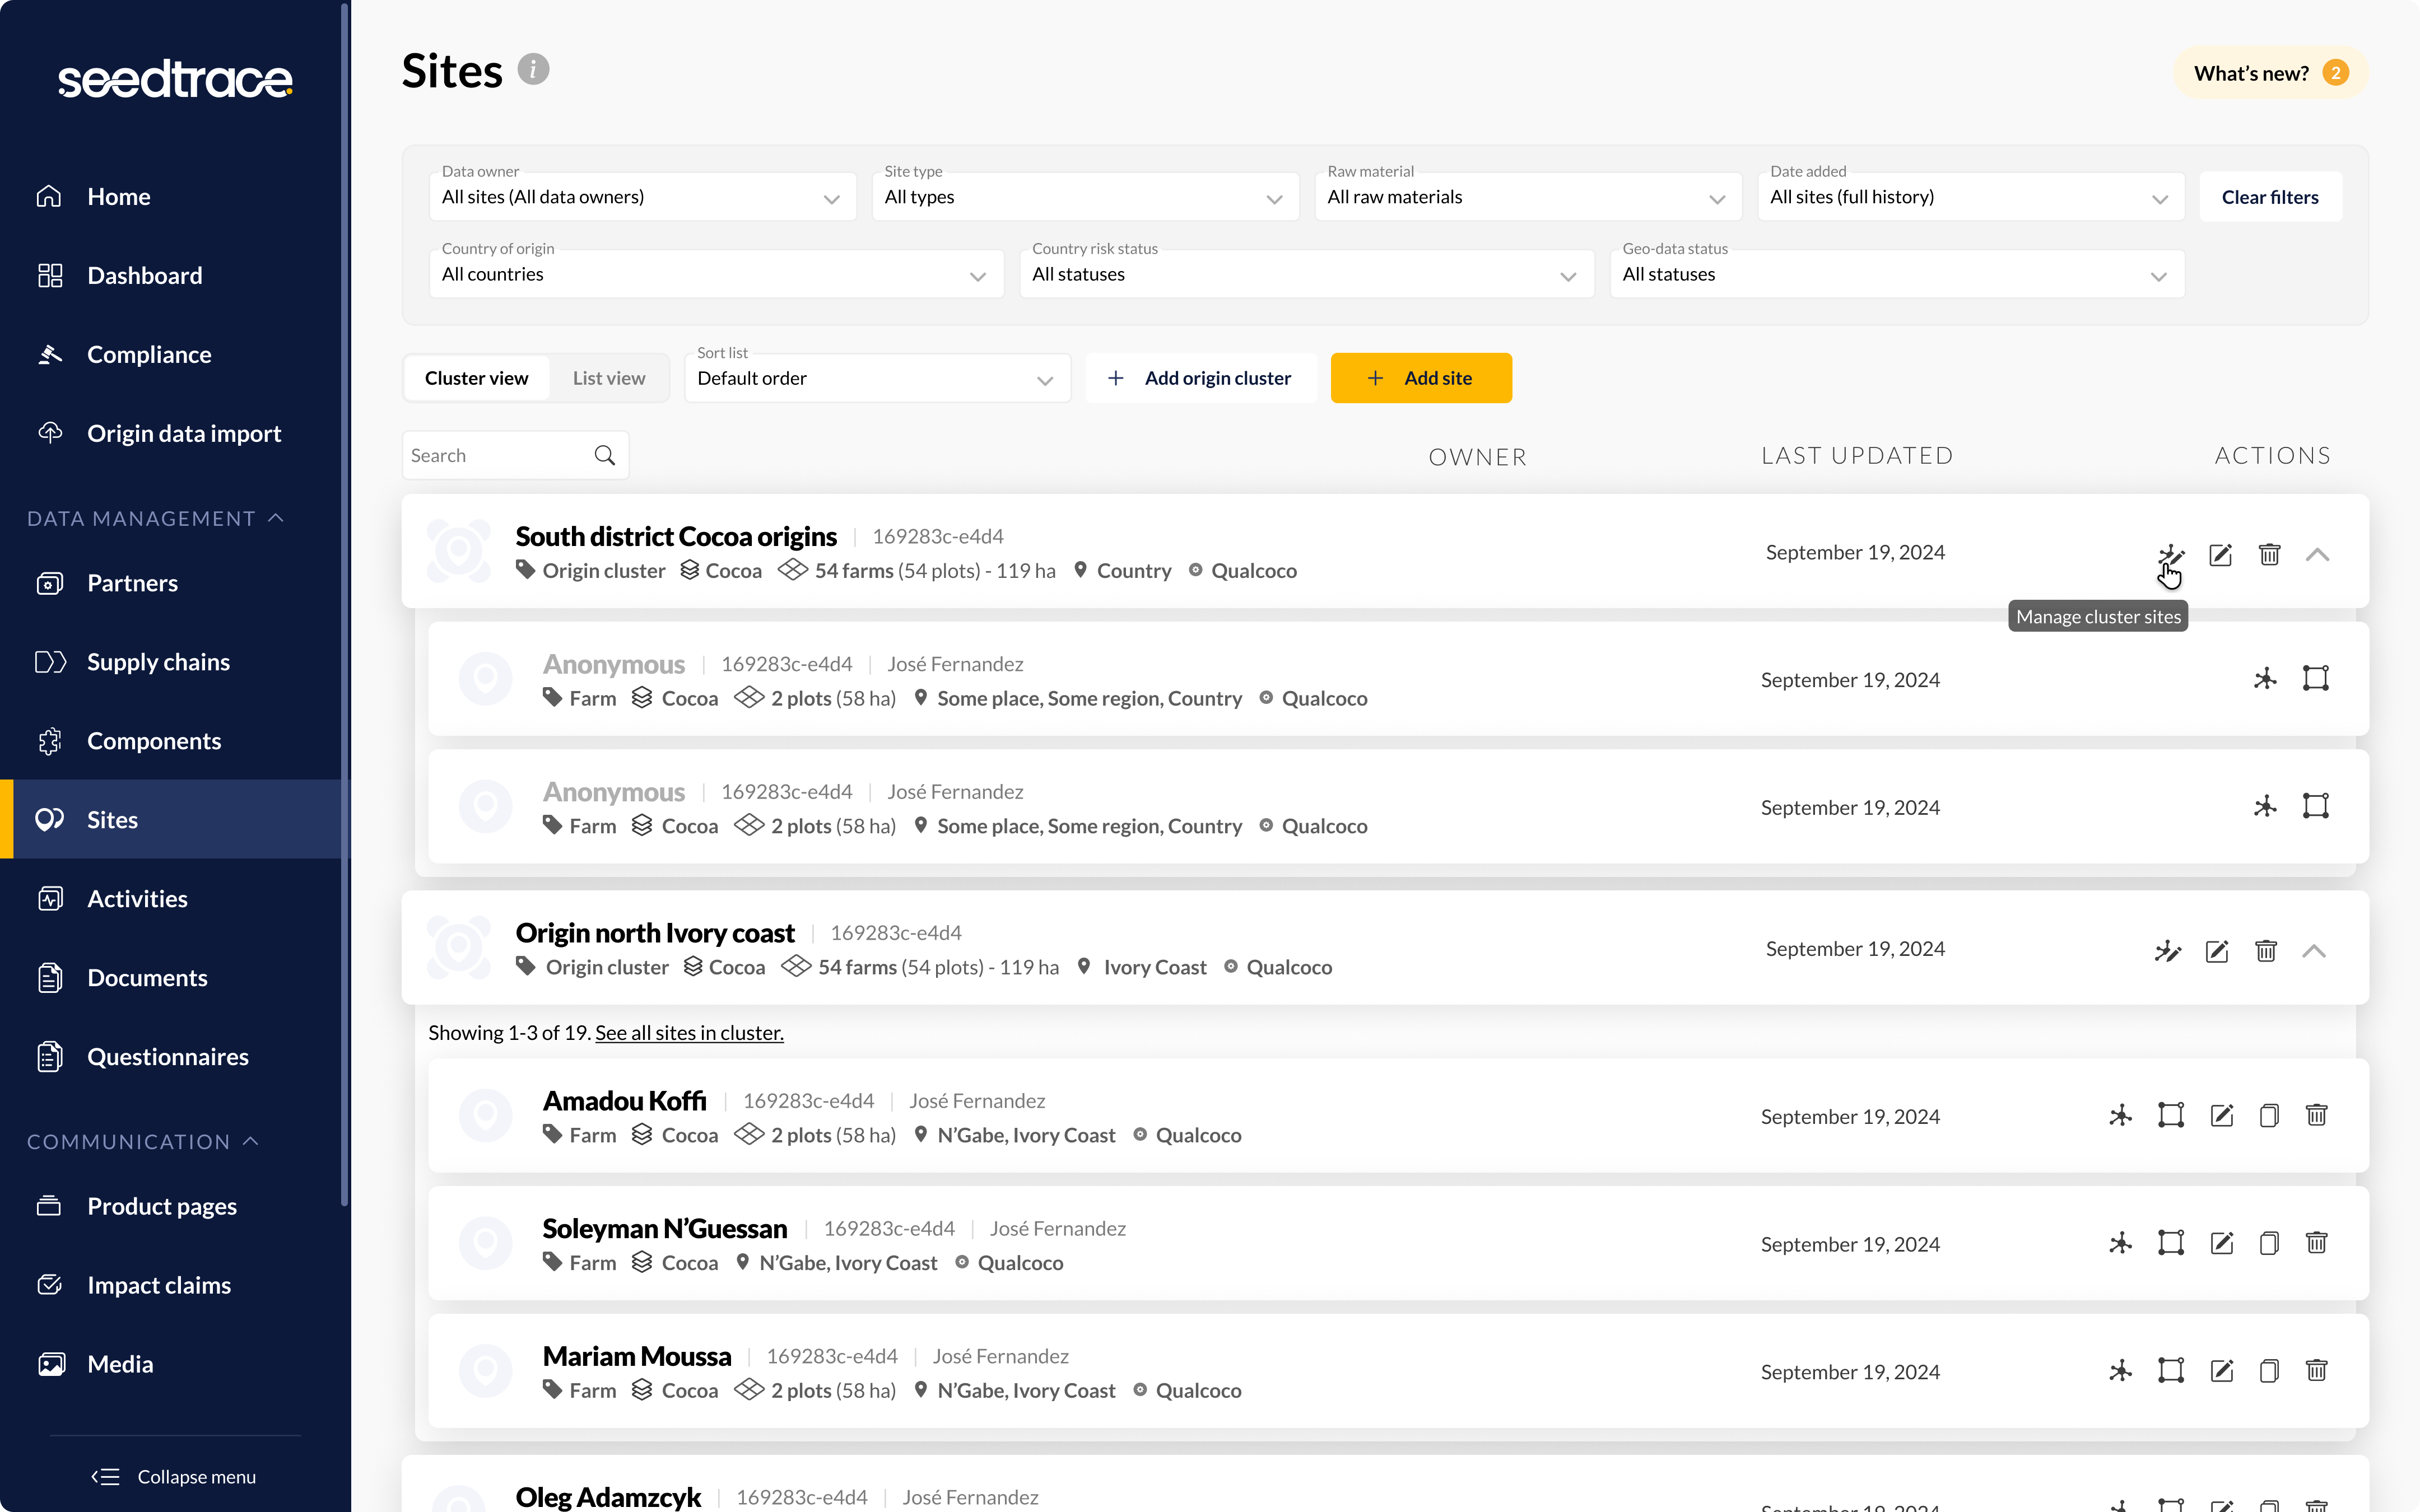This screenshot has width=2420, height=1512.
Task: Switch to List view
Action: 608,378
